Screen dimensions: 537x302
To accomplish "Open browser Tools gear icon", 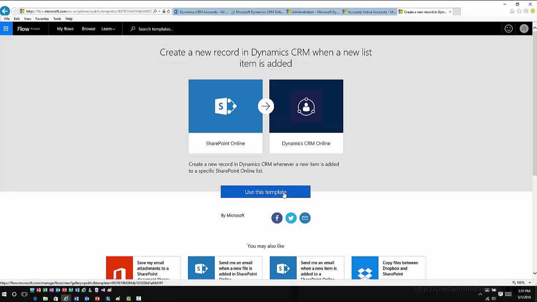I will click(526, 11).
